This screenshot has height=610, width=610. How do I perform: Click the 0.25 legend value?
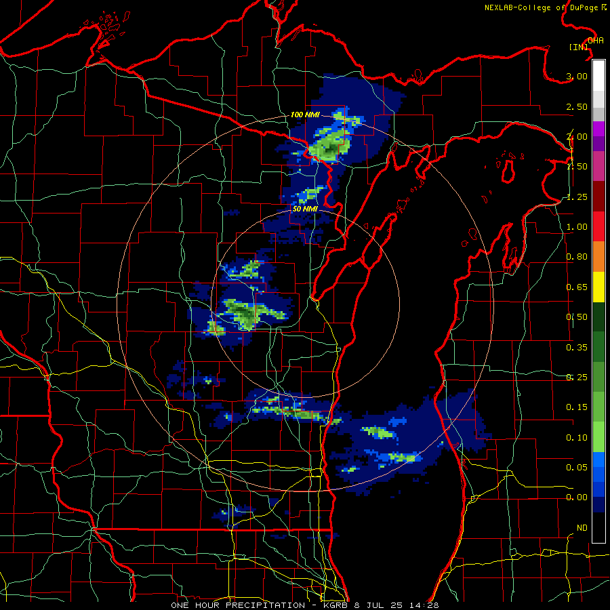point(577,378)
